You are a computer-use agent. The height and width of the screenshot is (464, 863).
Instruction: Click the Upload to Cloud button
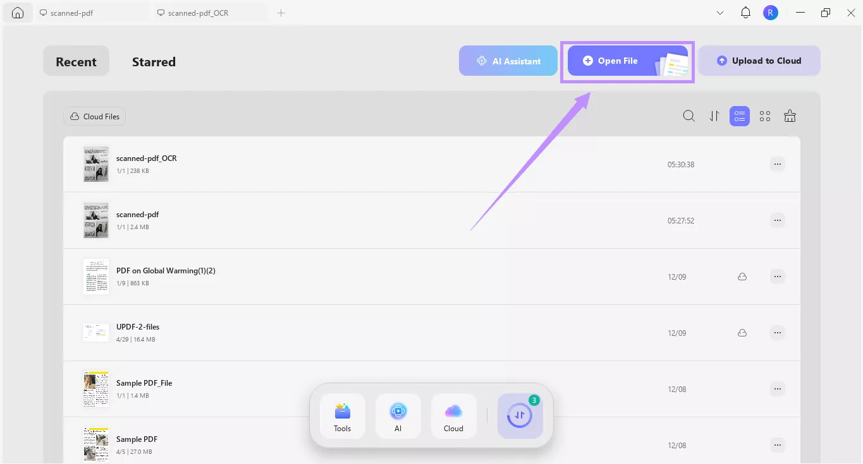pos(759,61)
